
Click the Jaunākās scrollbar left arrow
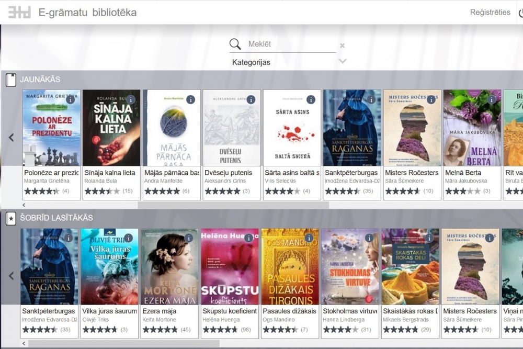24,205
